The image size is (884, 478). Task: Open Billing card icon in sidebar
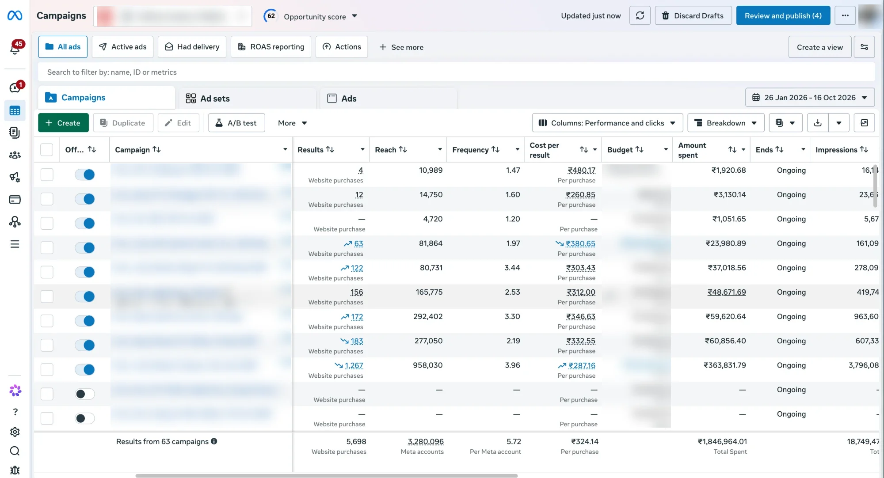click(x=15, y=200)
